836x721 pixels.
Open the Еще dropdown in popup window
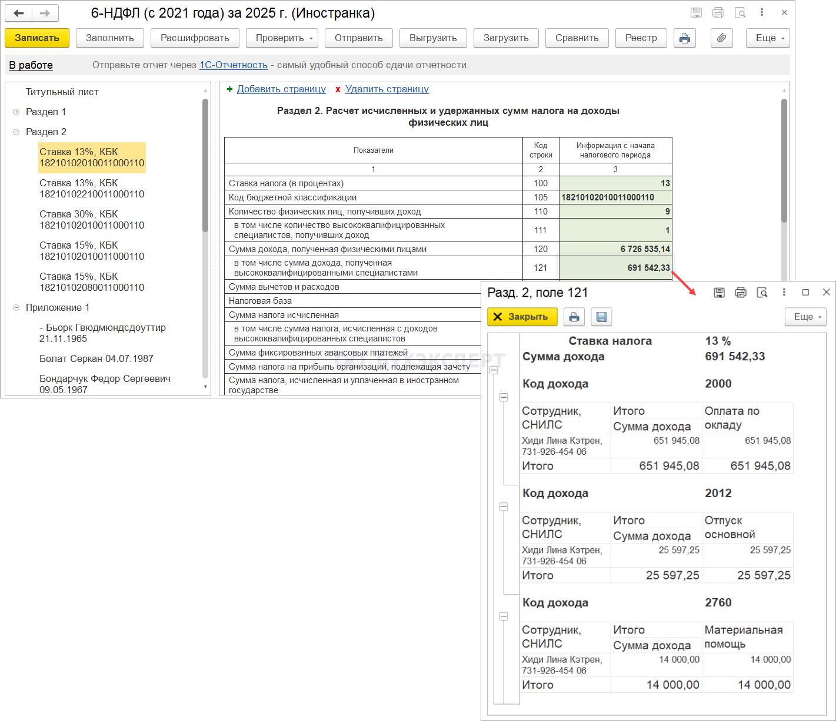805,317
